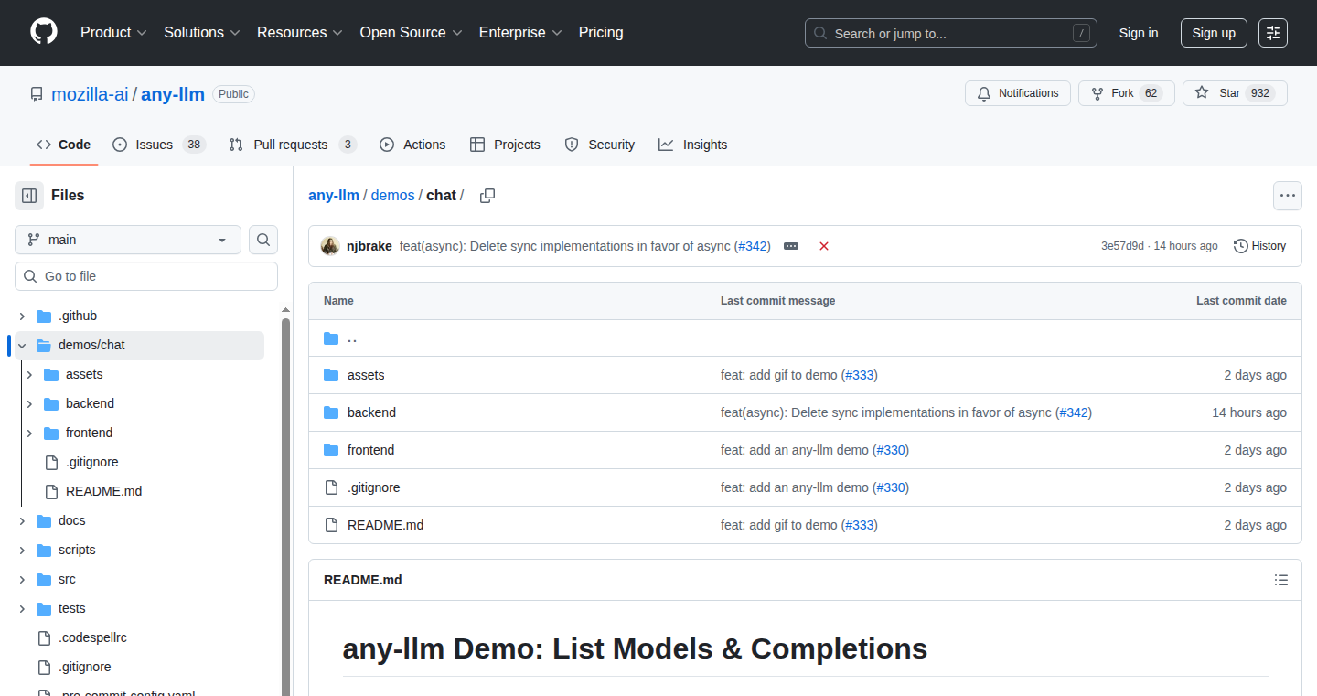This screenshot has width=1317, height=696.
Task: Switch to the Issues tab
Action: 158,145
